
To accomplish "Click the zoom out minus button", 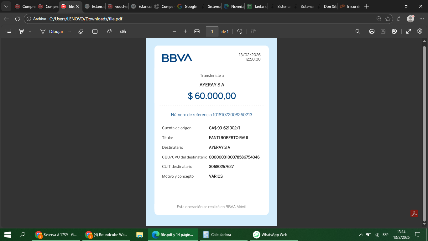I will 174,31.
